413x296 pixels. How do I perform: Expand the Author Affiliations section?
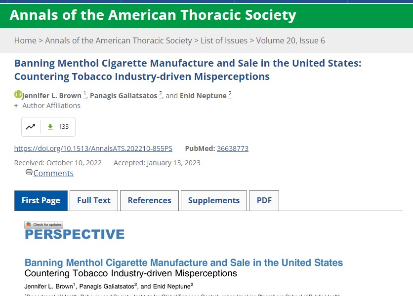pyautogui.click(x=52, y=105)
